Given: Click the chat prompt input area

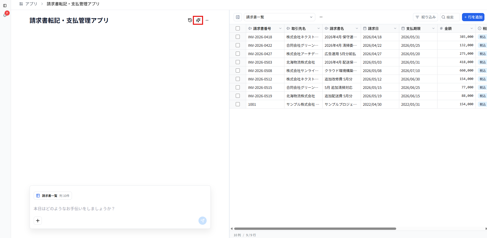Looking at the screenshot, I should tap(120, 209).
